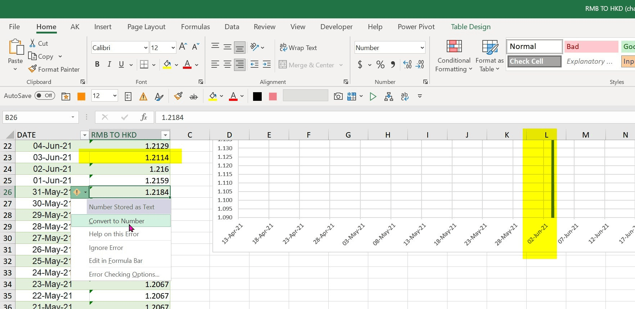The width and height of the screenshot is (635, 309).
Task: Click Help on this Error
Action: click(121, 234)
